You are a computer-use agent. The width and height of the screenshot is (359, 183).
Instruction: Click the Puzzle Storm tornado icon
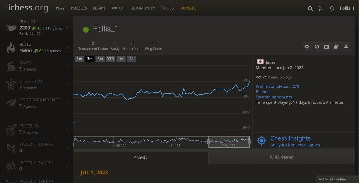(x=10, y=148)
